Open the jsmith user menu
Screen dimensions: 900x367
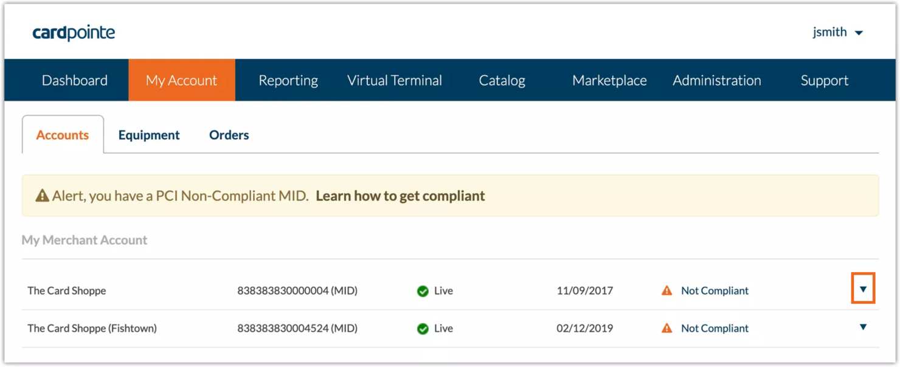click(837, 32)
